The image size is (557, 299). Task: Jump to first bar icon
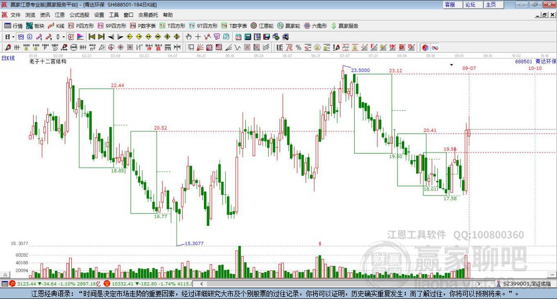tap(92, 37)
